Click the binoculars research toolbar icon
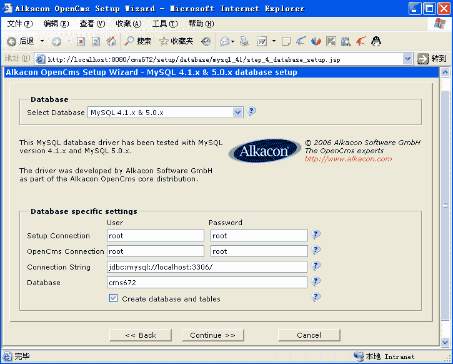This screenshot has height=364, width=453. [x=346, y=42]
